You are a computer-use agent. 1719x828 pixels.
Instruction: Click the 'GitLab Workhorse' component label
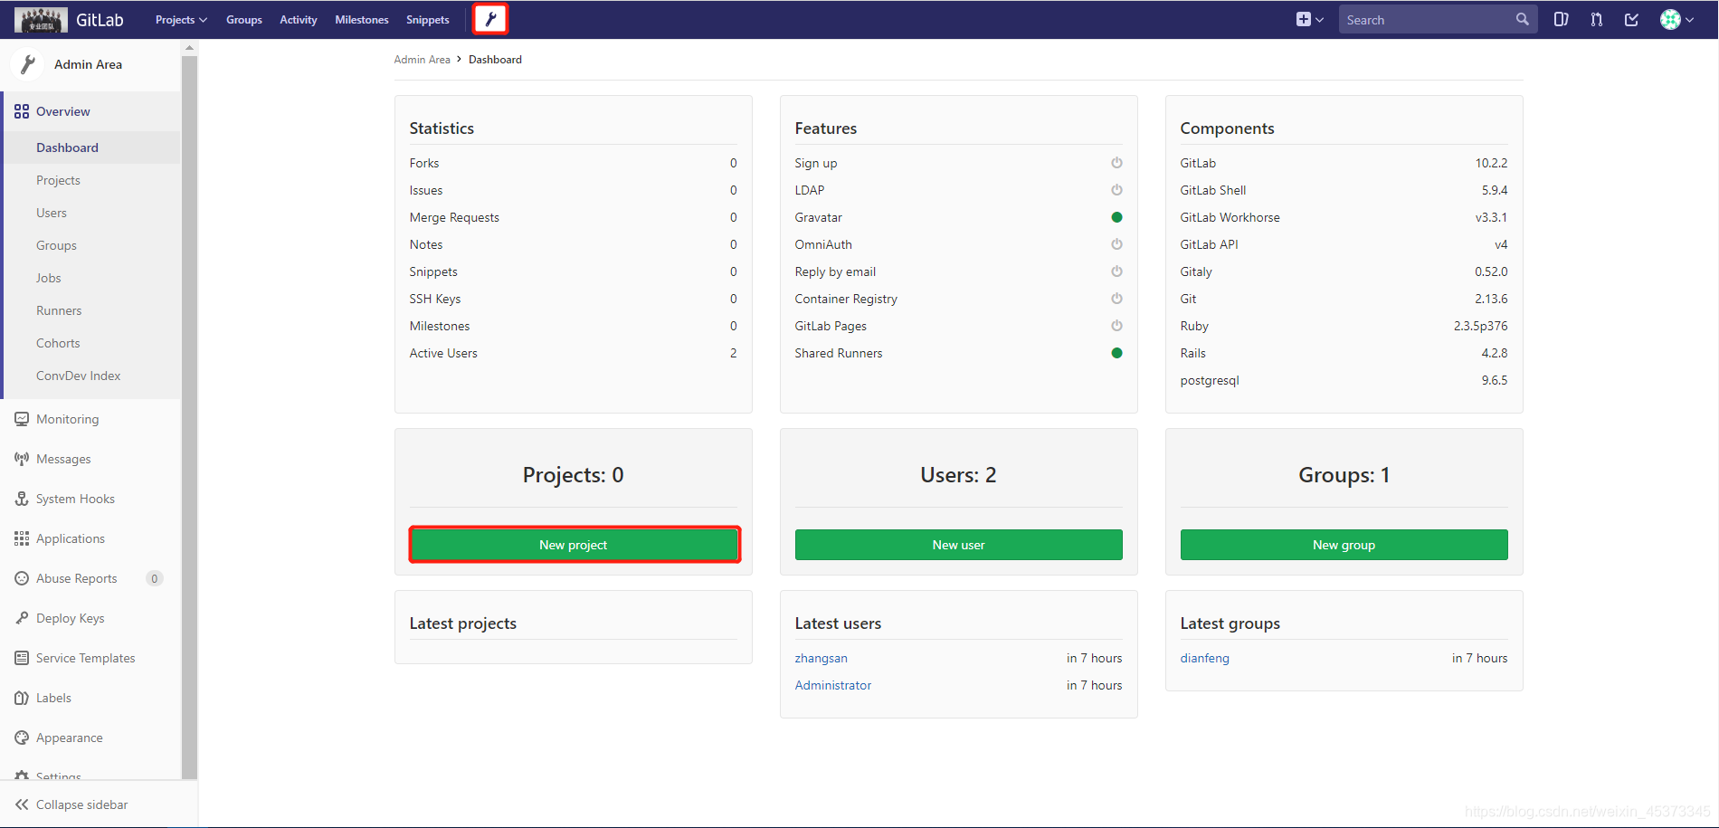pyautogui.click(x=1230, y=217)
